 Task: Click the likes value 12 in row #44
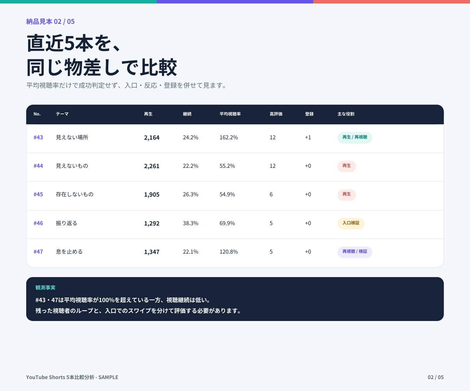coord(273,166)
